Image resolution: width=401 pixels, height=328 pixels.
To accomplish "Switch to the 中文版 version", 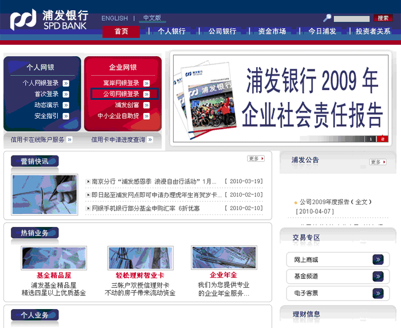I will tap(152, 18).
